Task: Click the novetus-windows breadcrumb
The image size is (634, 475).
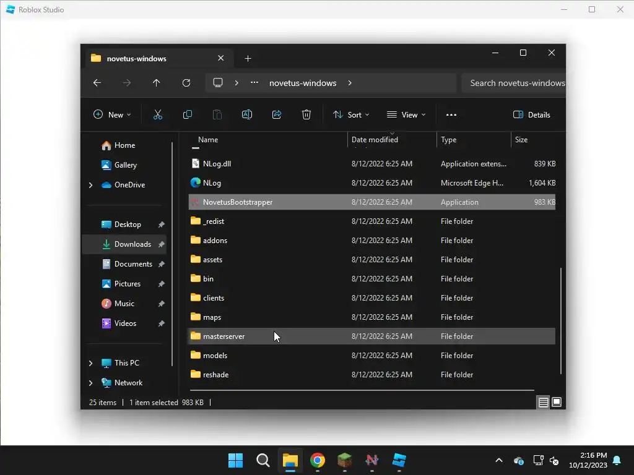Action: point(303,83)
